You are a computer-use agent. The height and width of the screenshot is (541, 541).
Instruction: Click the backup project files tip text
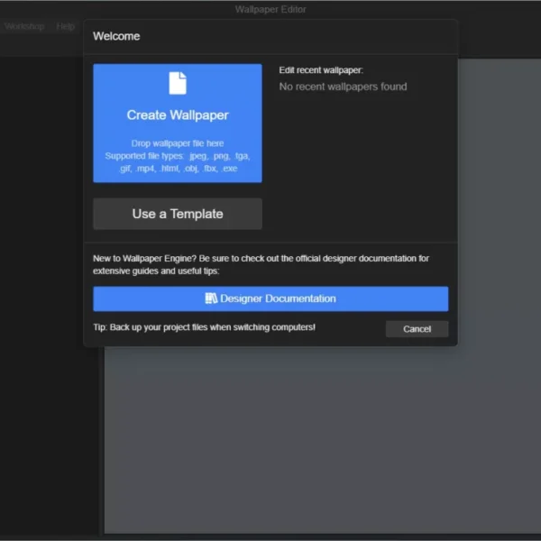(x=205, y=326)
